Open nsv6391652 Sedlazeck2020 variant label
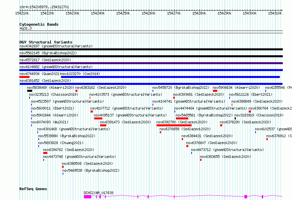Image resolution: width=292 pixels, height=200 pixels. (45, 81)
